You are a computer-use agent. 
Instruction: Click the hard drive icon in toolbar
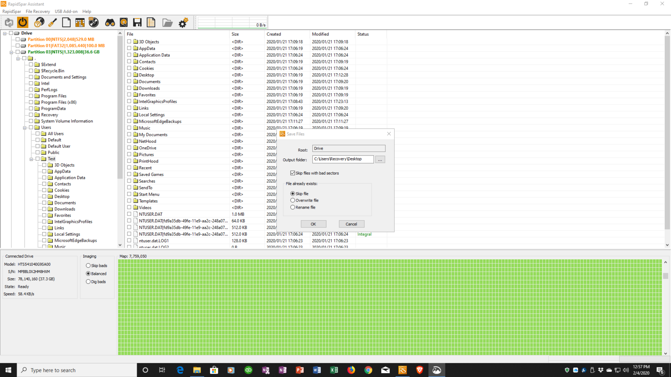(x=124, y=23)
